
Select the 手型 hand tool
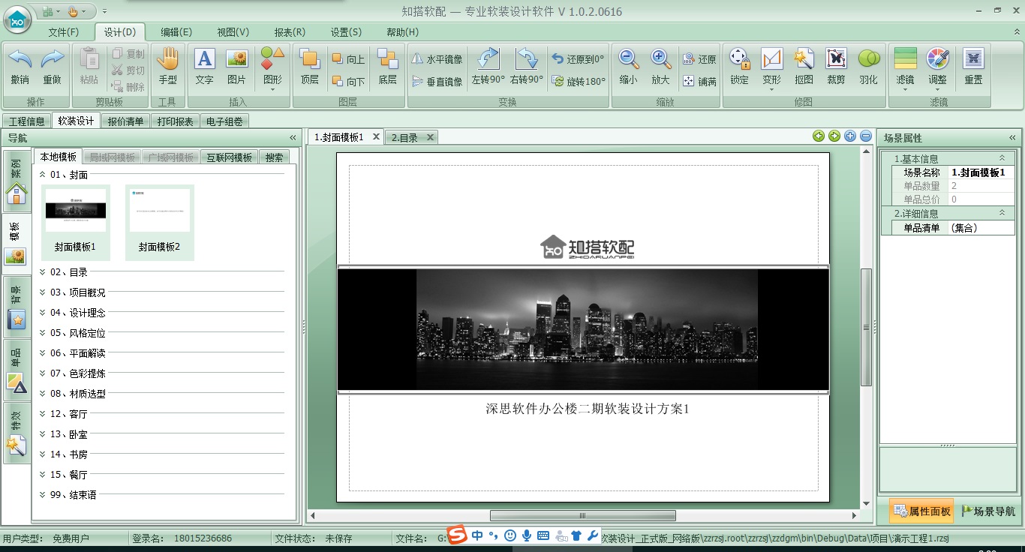click(x=168, y=66)
